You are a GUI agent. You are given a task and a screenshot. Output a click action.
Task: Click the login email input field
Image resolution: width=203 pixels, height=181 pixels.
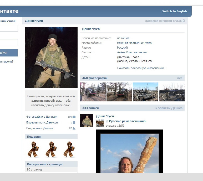coord(9,28)
